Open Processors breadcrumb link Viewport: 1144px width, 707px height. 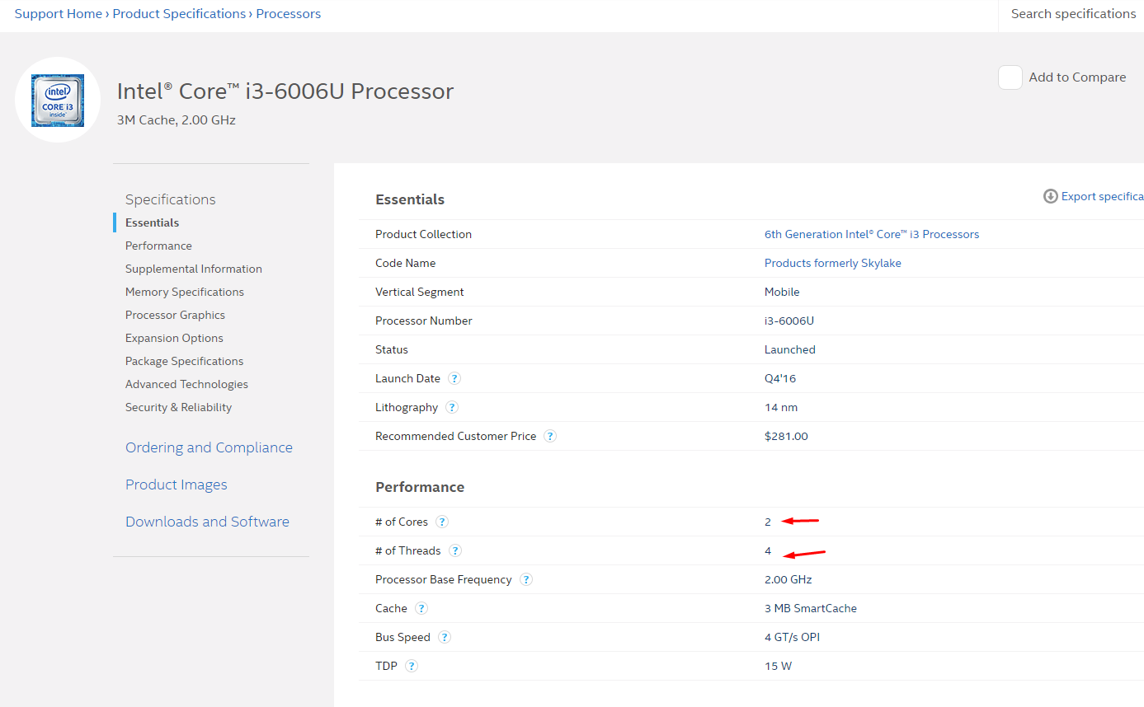pyautogui.click(x=289, y=14)
